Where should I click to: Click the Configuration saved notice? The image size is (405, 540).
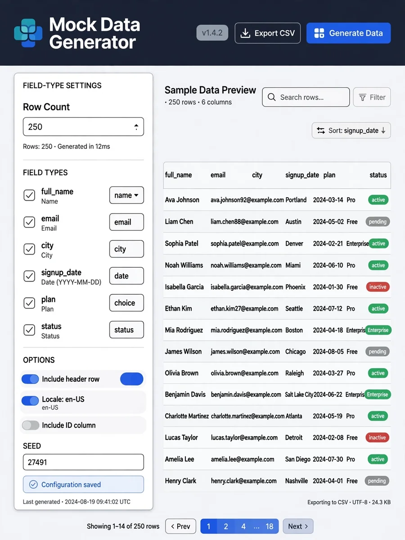83,485
